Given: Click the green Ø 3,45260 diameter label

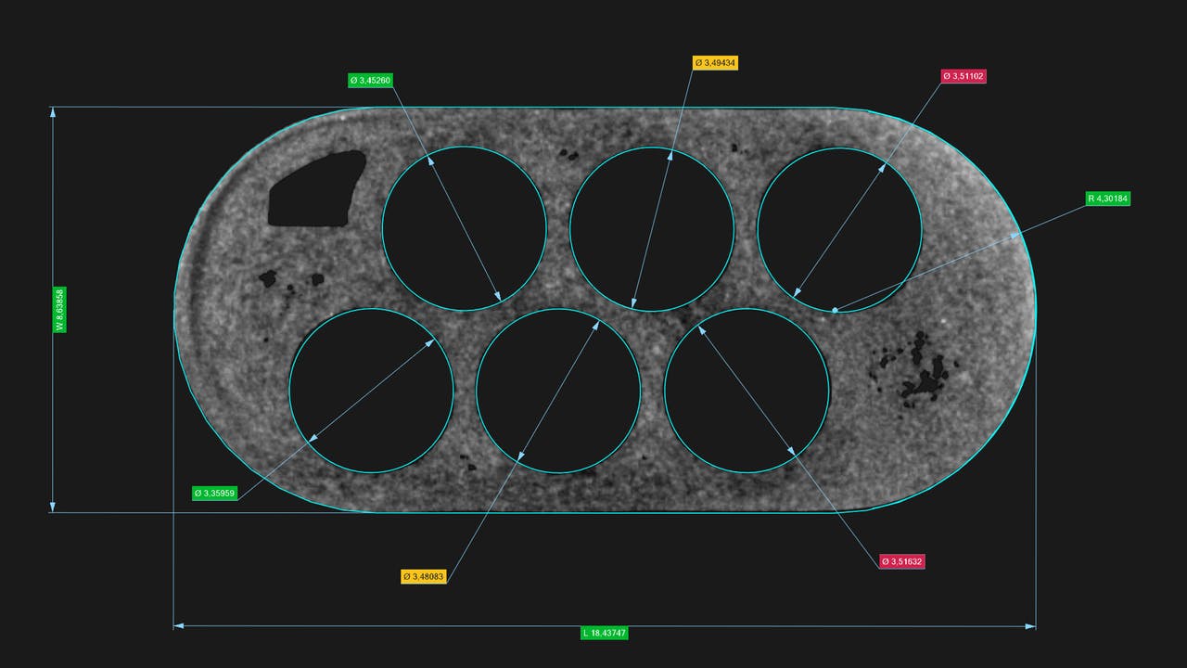Looking at the screenshot, I should (x=371, y=81).
